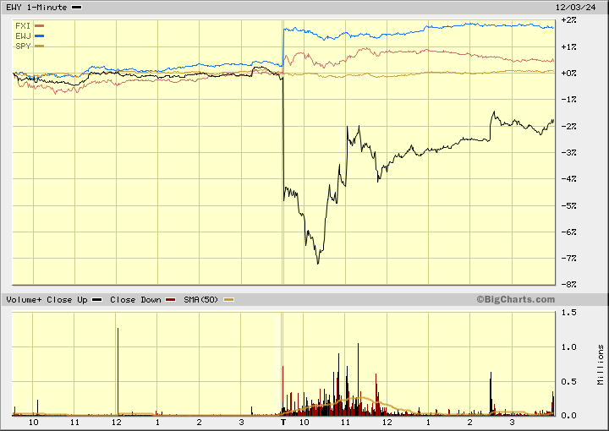Click the -8% axis label
609x431 pixels.
click(568, 284)
